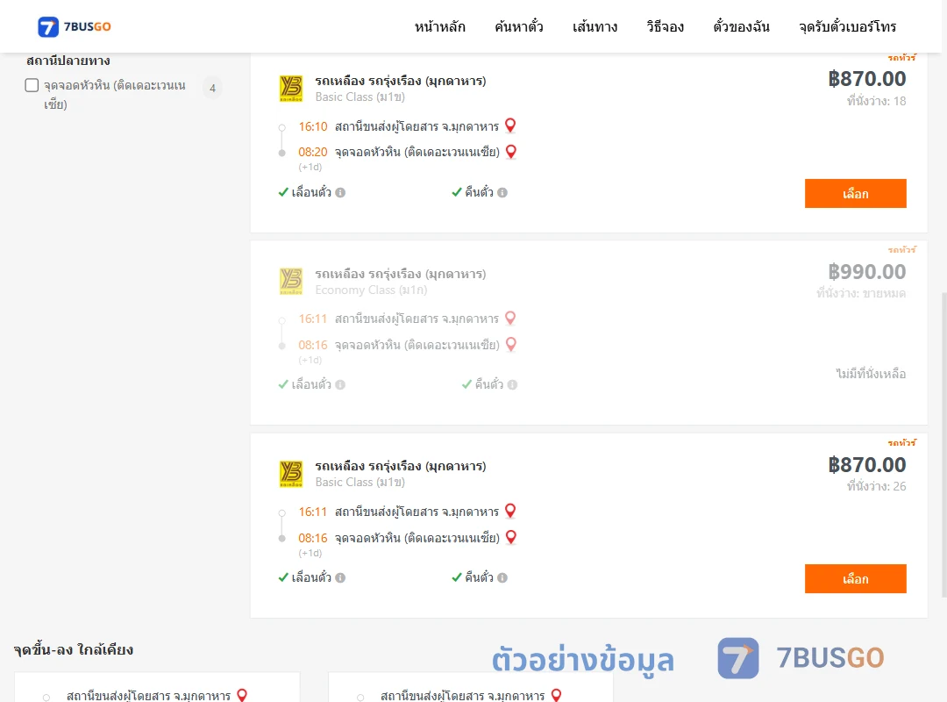
Task: Click the สถานีปลายทาง filter heading
Action: 68,61
